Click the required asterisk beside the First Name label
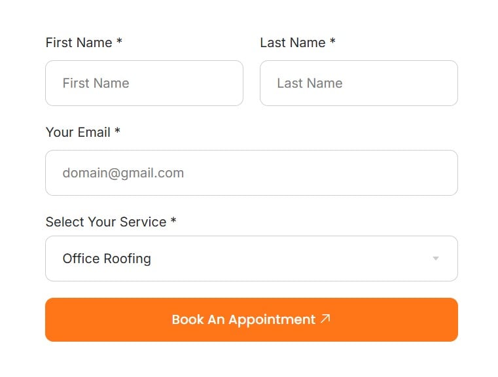The image size is (498, 377). pos(119,41)
